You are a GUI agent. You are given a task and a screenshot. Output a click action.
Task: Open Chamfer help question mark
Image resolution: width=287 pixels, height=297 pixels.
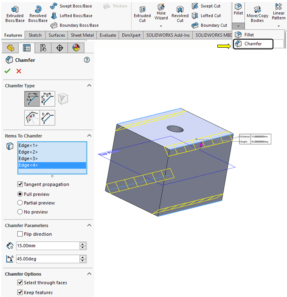pyautogui.click(x=87, y=60)
